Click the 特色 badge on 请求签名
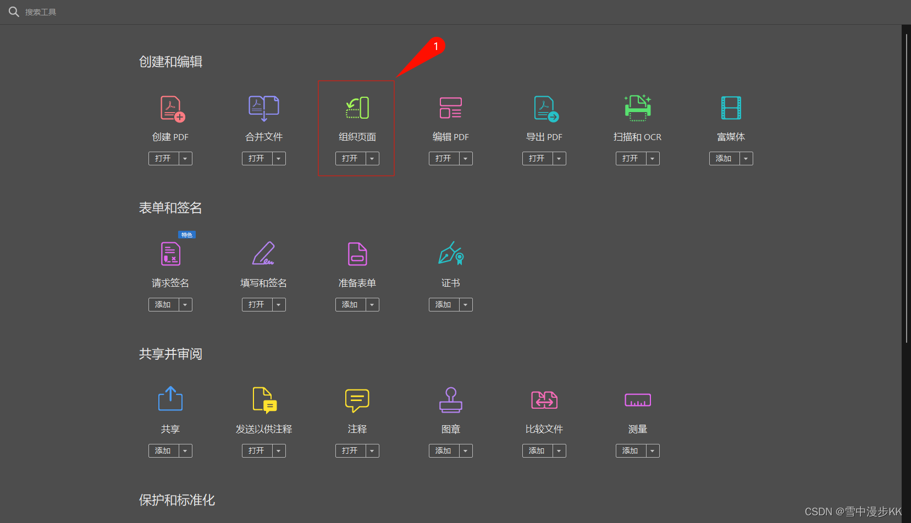Screen dimensions: 911x523 coord(187,235)
